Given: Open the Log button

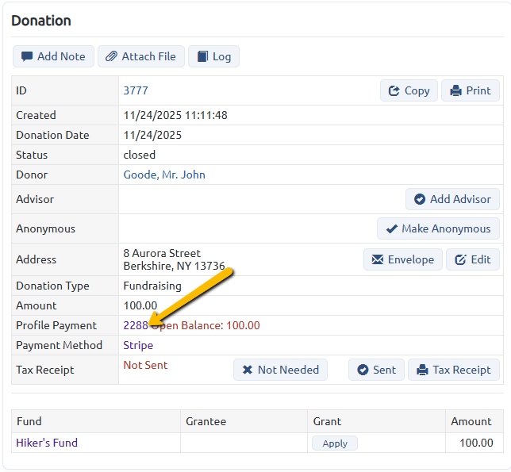Looking at the screenshot, I should (x=213, y=56).
